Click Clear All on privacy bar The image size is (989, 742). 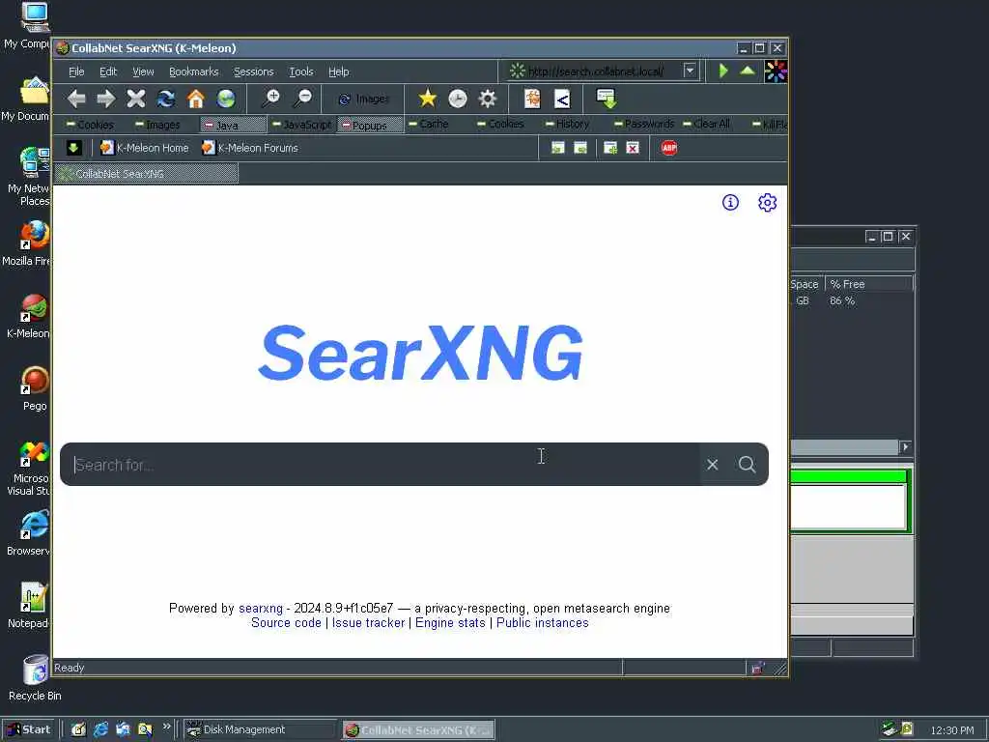click(x=706, y=124)
